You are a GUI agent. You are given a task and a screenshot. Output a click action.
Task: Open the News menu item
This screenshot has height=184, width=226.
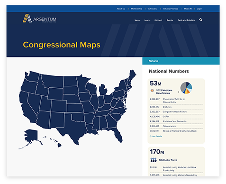137,20
